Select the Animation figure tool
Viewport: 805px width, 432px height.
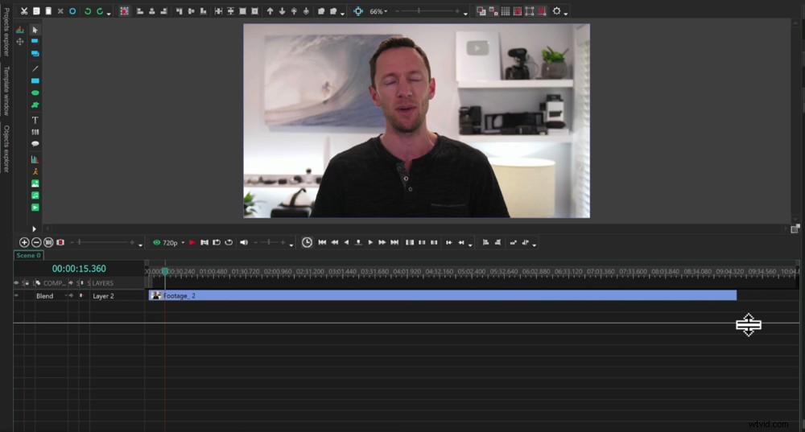point(35,171)
